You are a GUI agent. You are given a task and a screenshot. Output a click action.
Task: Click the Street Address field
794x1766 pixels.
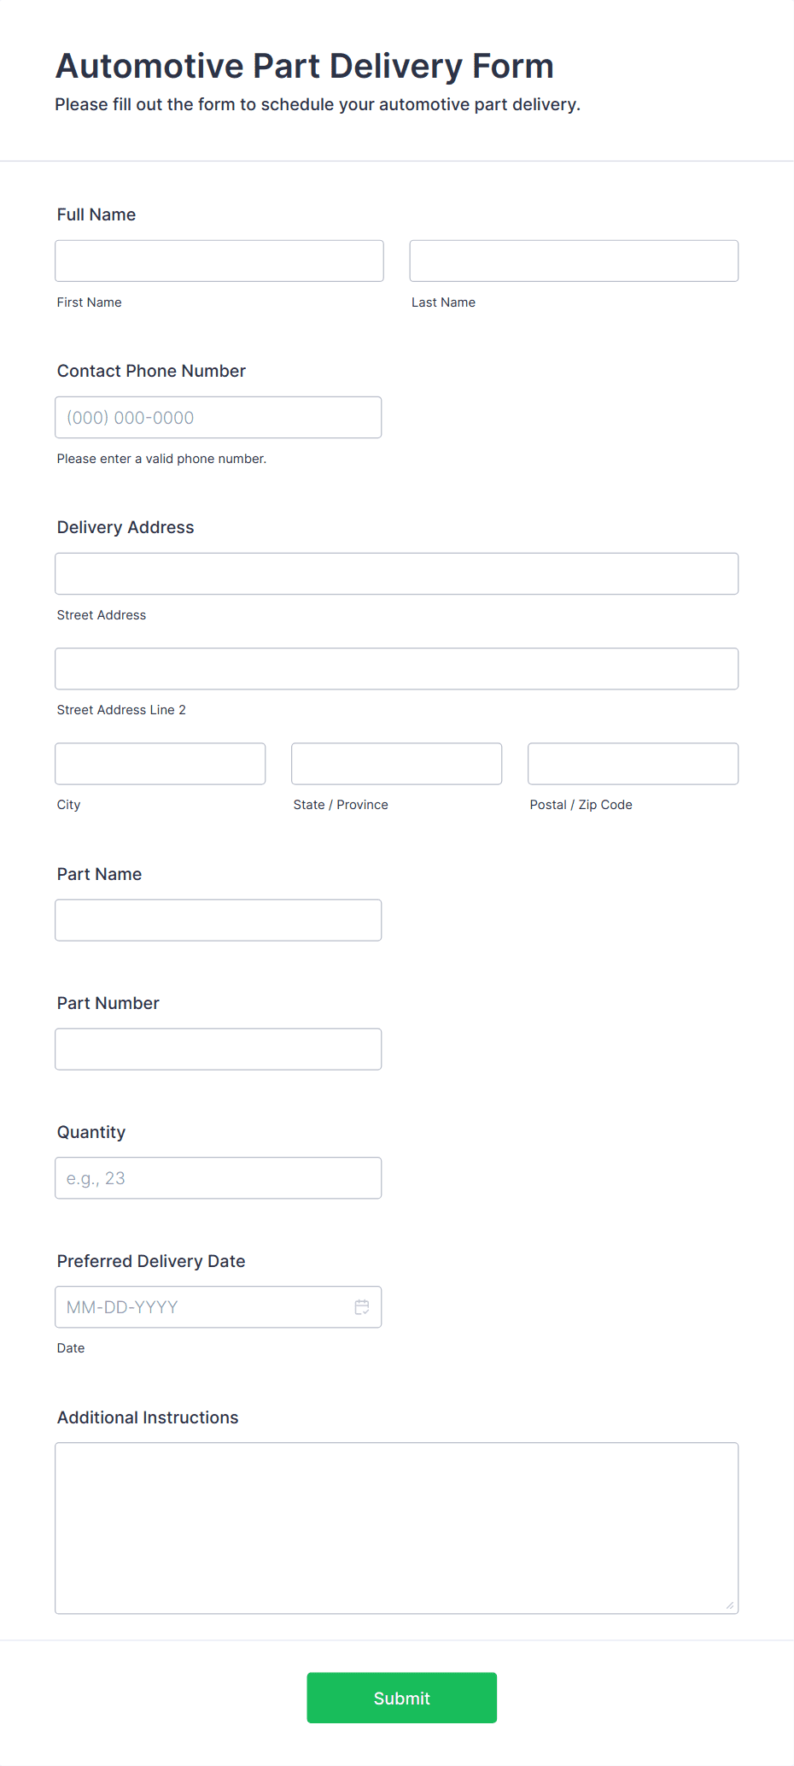pyautogui.click(x=396, y=573)
